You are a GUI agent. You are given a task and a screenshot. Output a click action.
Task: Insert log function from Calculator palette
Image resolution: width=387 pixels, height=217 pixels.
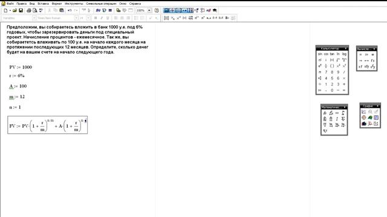click(344, 54)
